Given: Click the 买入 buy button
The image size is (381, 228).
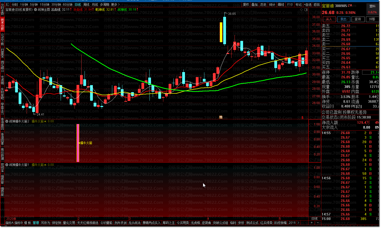Looking at the screenshot, I should pyautogui.click(x=329, y=19).
